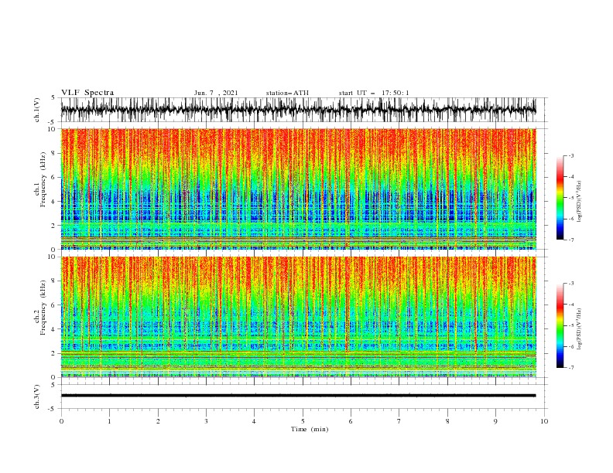Screen dimensions: 613x473
Task: Click the ch.3(V) waveform axis label
Action: (37, 396)
